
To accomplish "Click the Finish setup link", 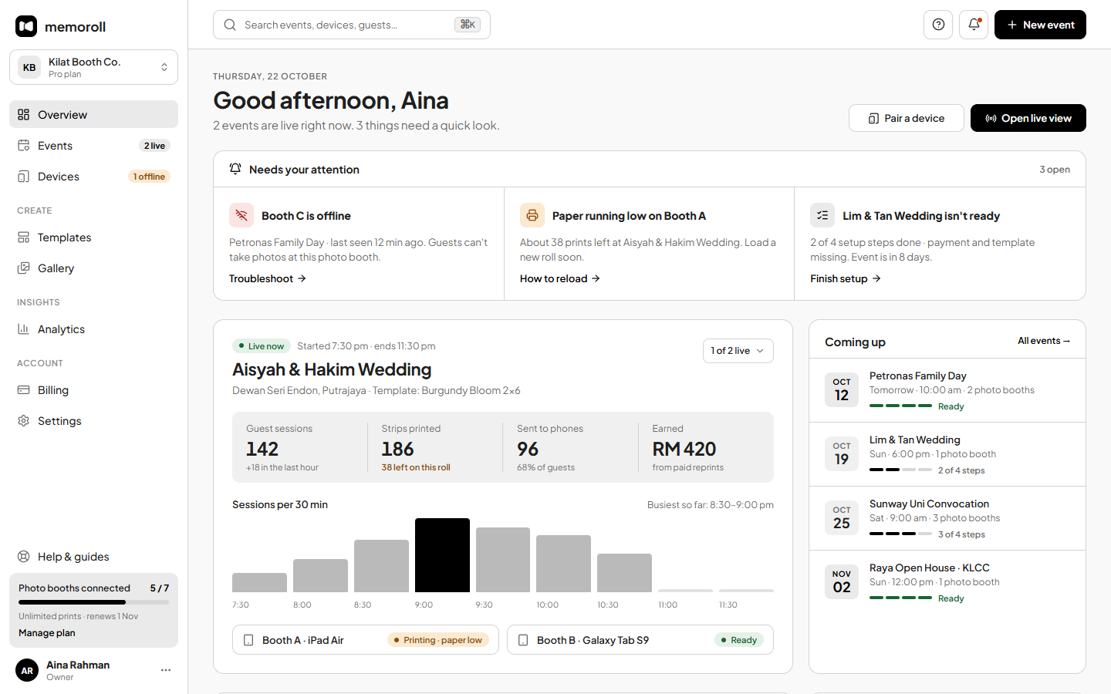I will [846, 278].
